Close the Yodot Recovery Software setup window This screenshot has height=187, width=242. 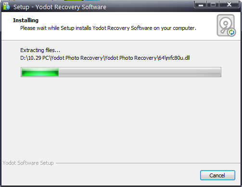[x=229, y=5]
